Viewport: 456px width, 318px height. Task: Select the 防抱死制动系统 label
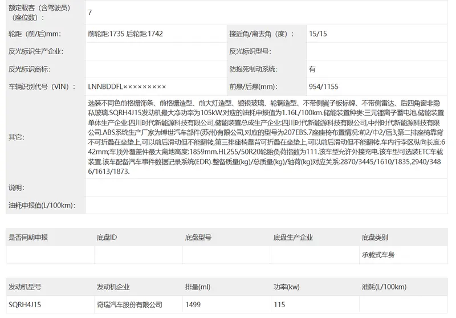point(253,69)
